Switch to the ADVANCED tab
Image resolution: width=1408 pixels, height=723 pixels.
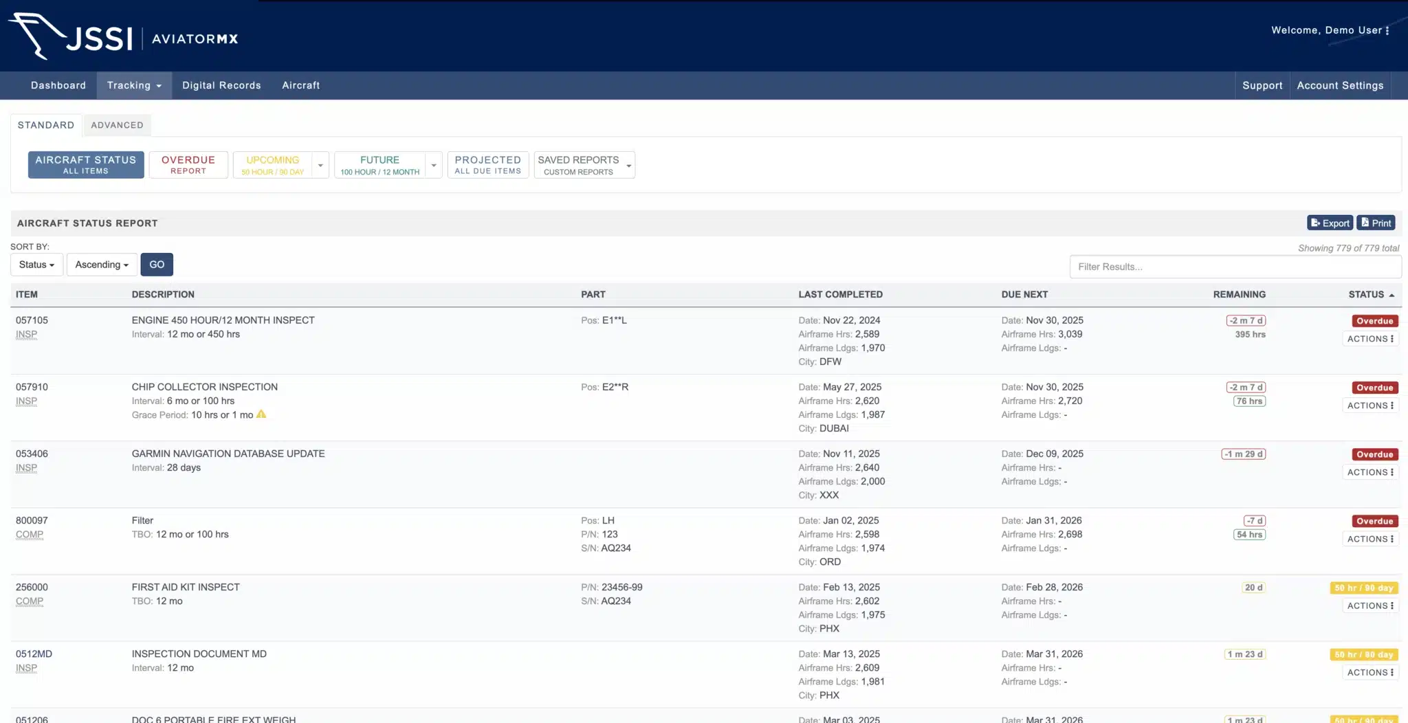pos(117,125)
